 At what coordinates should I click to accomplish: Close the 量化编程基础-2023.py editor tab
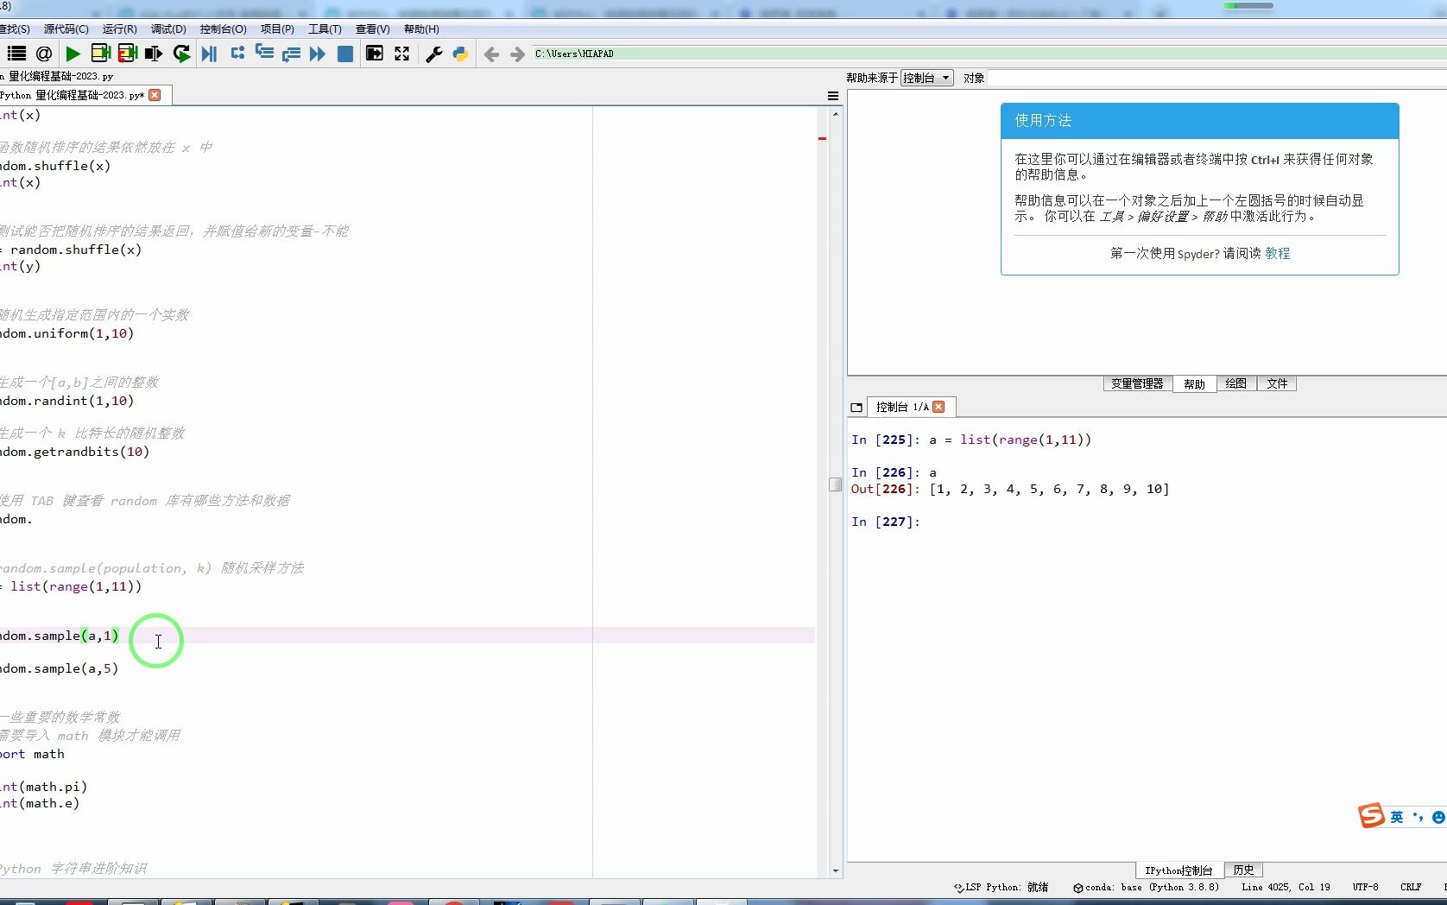(x=155, y=95)
